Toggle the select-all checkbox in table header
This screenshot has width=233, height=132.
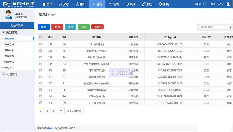pos(40,37)
